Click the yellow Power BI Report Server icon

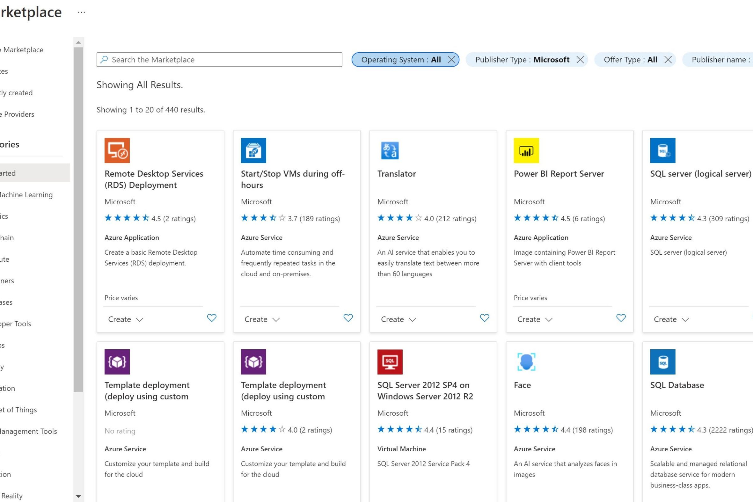point(526,150)
